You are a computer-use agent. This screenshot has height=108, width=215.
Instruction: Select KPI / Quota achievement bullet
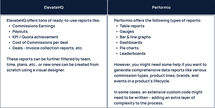coord(35,37)
